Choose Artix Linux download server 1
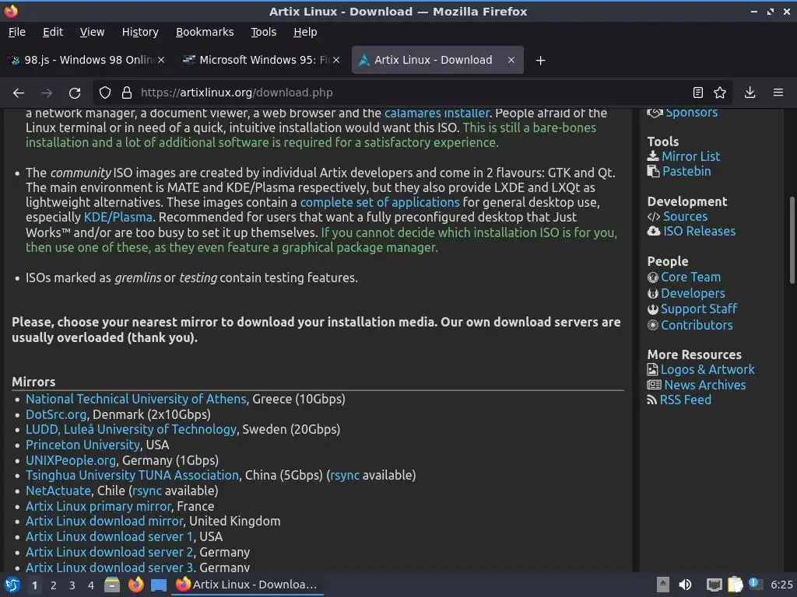Viewport: 797px width, 597px height. (x=109, y=536)
